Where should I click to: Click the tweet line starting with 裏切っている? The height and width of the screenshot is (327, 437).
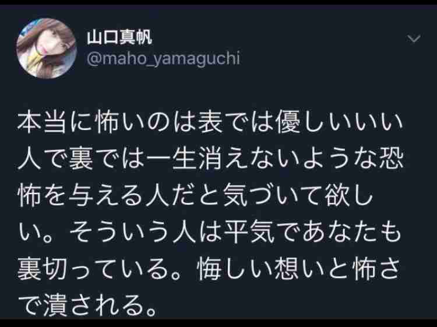point(209,270)
